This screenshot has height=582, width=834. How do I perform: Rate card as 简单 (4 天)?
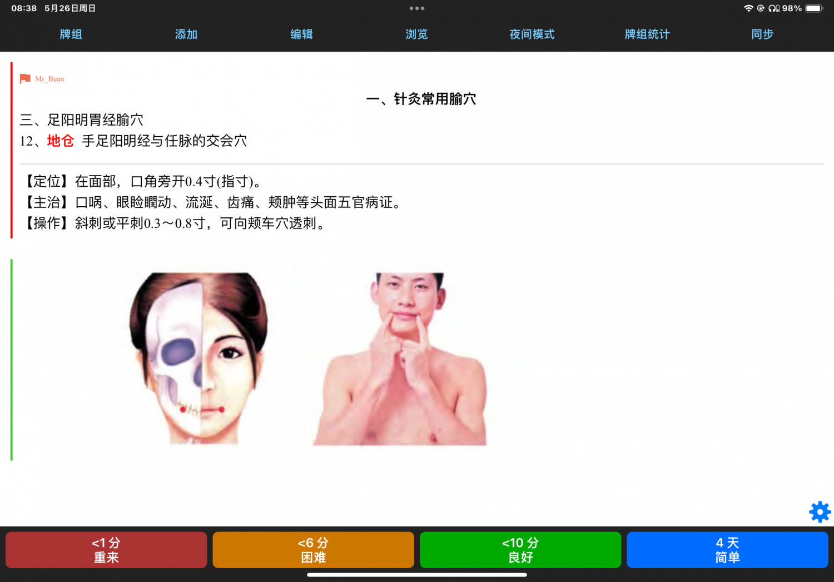tap(727, 550)
